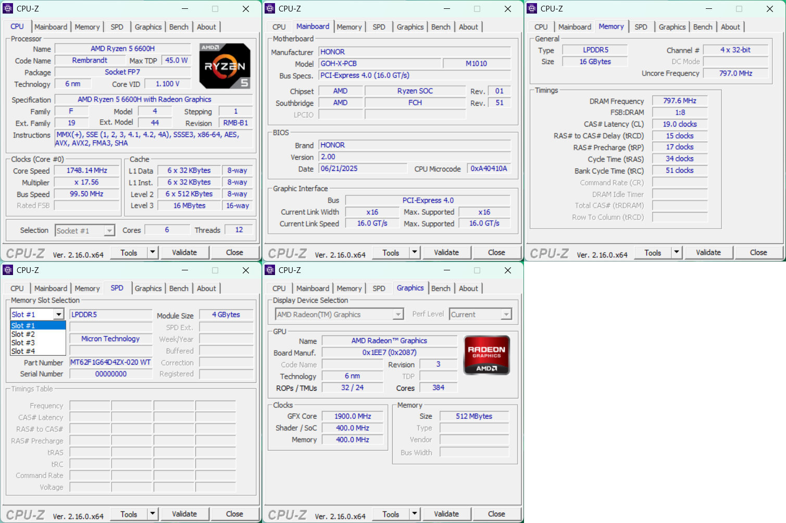
Task: Click the Part Number field MT62F1G64D4ZX-020 WT
Action: pos(110,363)
